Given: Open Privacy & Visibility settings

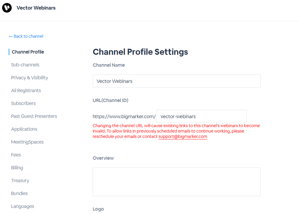Looking at the screenshot, I should click(x=30, y=78).
